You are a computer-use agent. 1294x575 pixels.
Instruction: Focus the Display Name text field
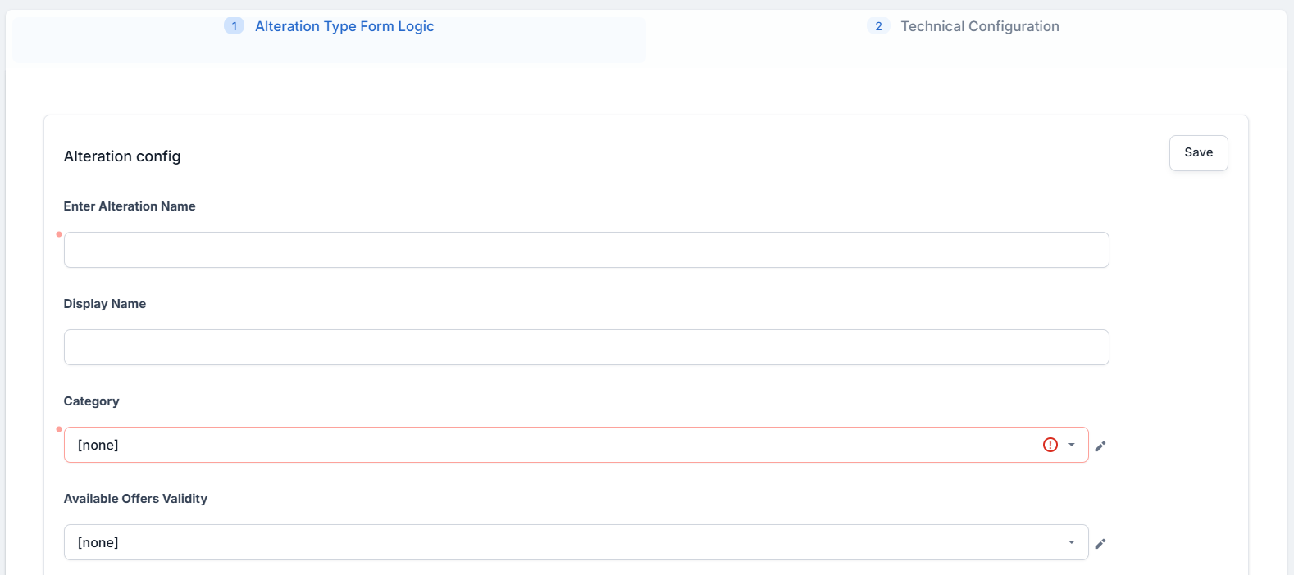click(x=586, y=347)
